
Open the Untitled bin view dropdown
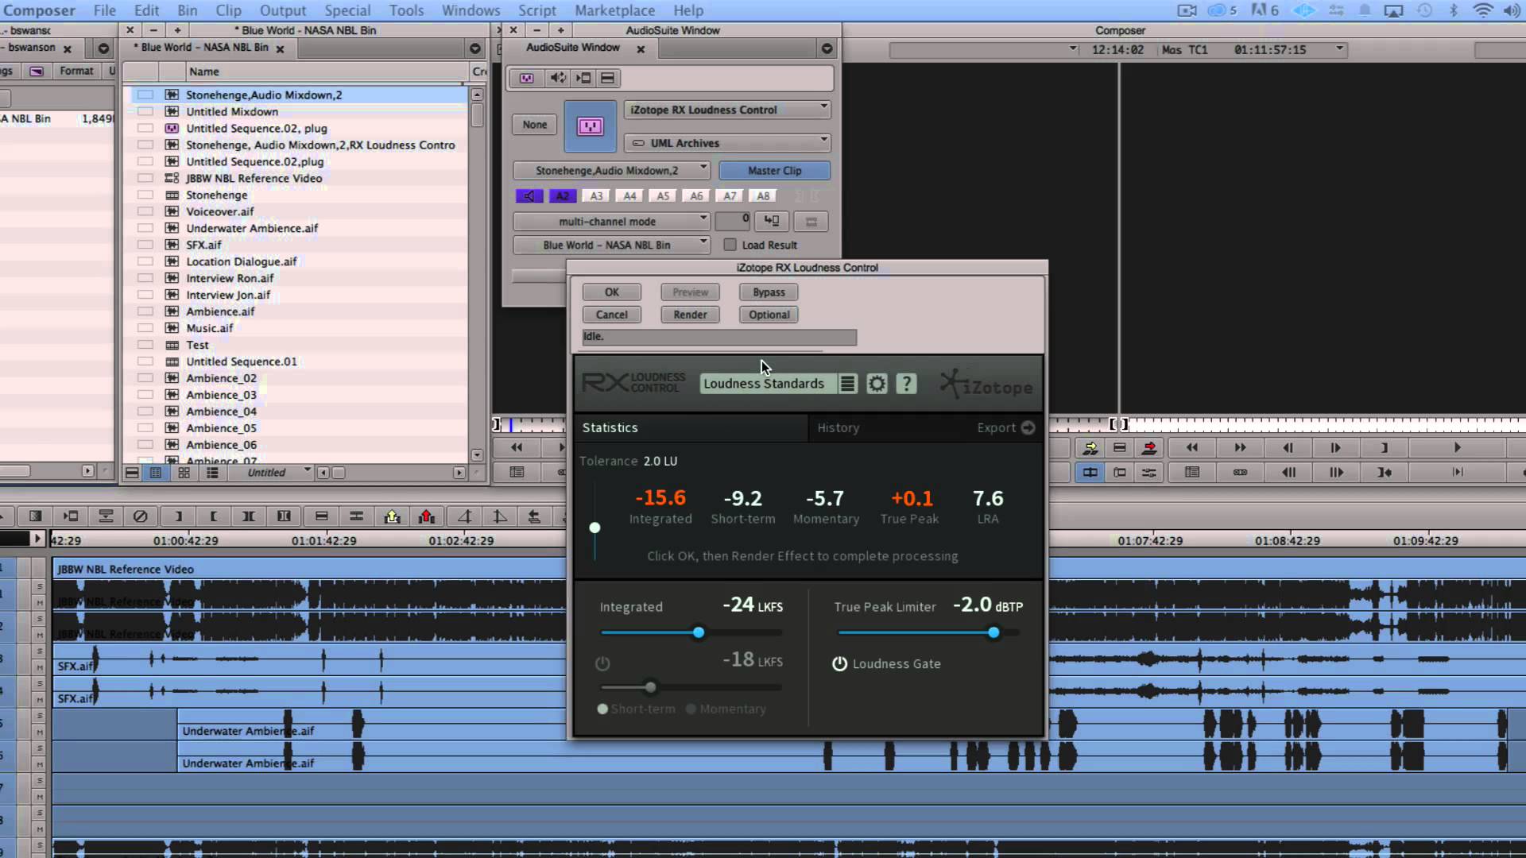click(x=271, y=473)
